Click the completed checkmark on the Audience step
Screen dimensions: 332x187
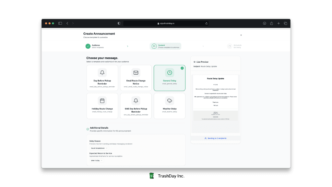pos(89,46)
